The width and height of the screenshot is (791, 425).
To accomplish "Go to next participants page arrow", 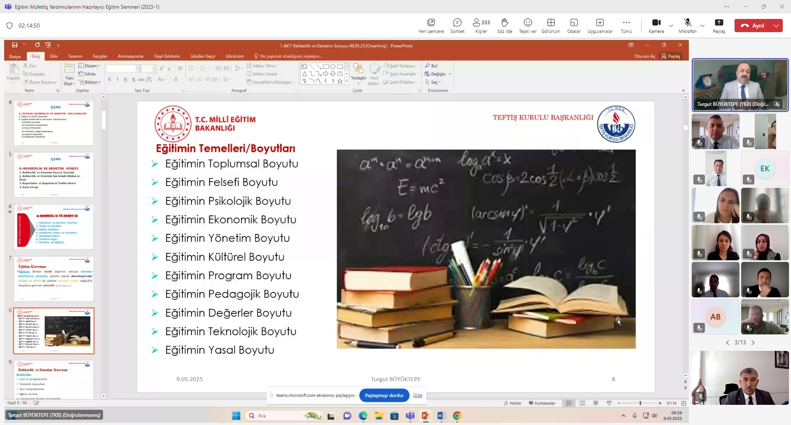I will pos(753,343).
